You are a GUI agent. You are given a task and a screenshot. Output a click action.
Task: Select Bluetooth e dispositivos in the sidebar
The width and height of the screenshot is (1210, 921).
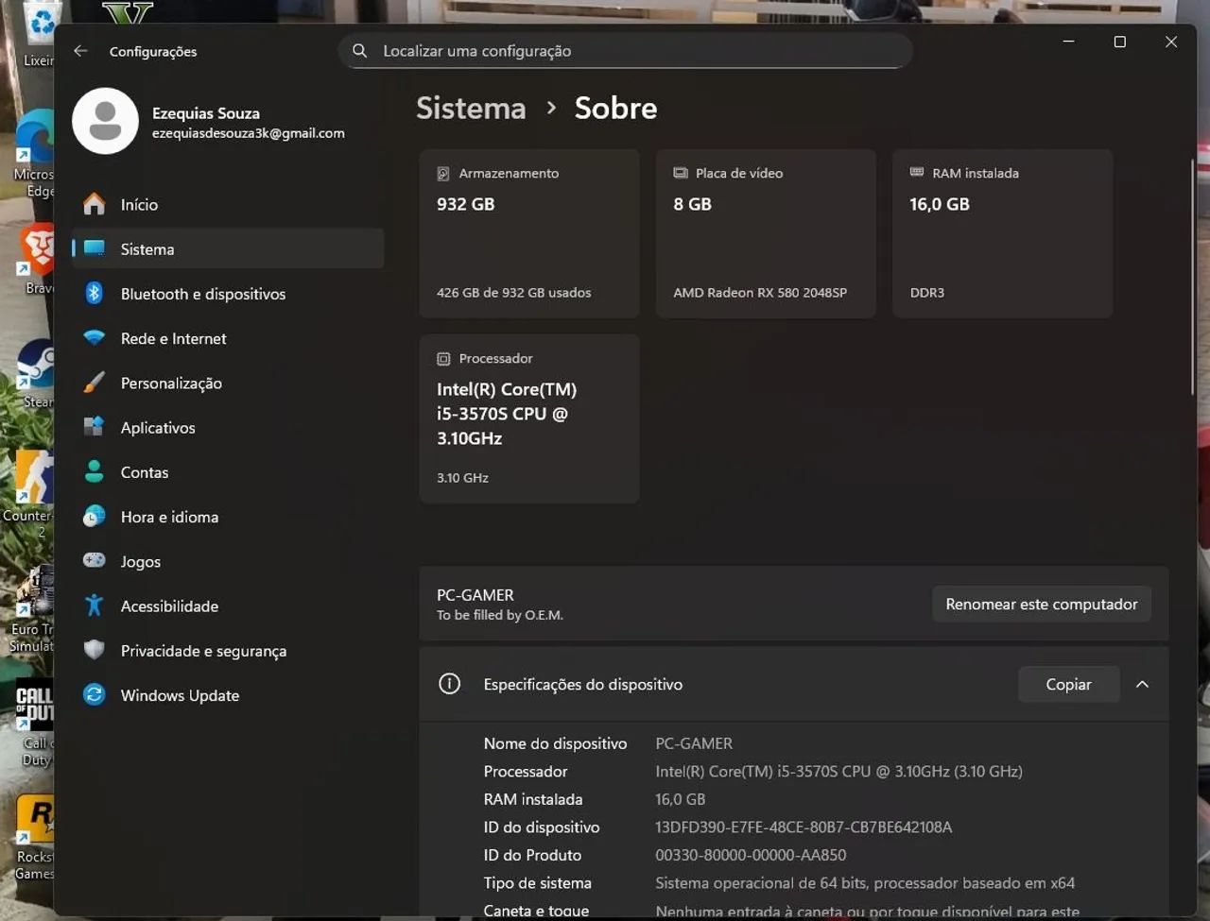pos(203,294)
